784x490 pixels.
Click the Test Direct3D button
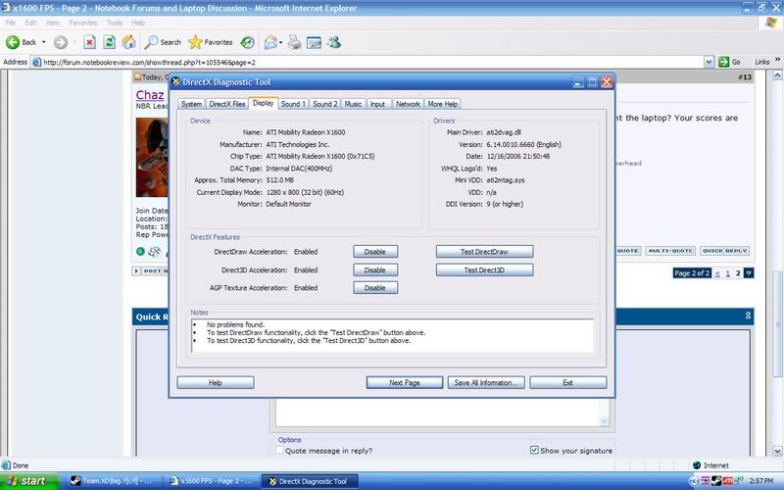pos(484,270)
